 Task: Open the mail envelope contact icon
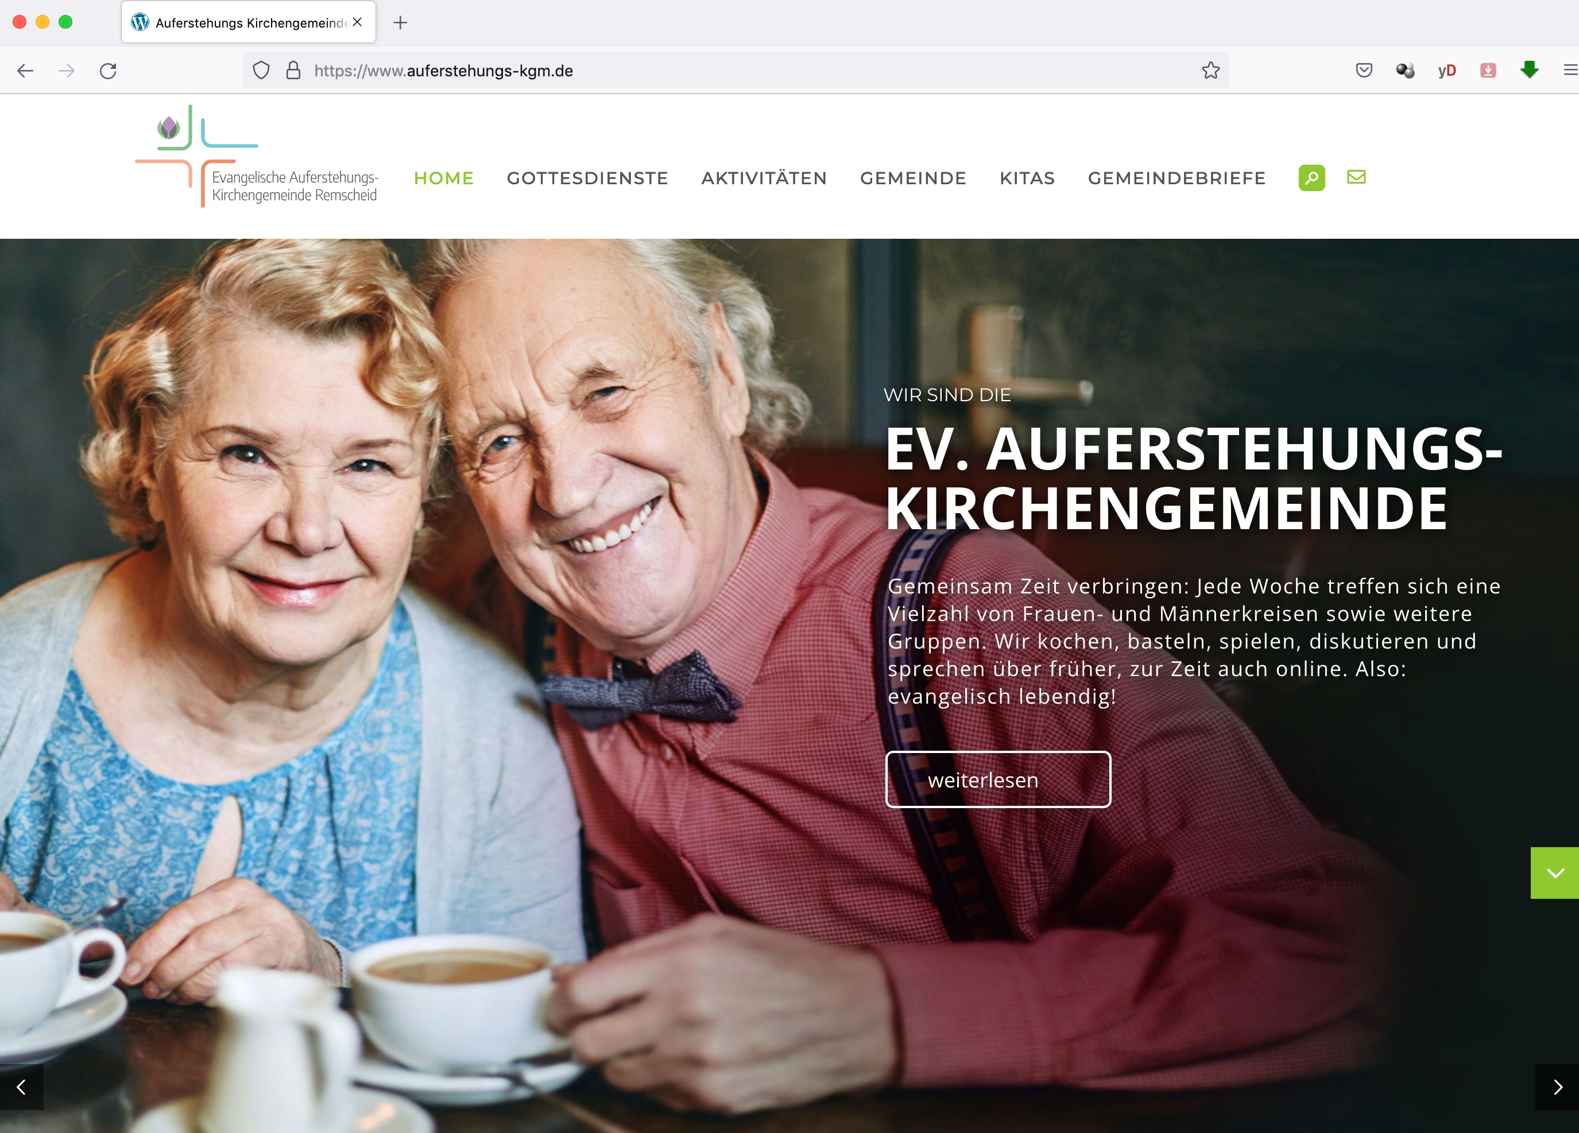(x=1356, y=177)
